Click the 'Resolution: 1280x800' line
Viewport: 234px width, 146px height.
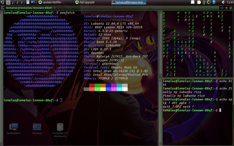point(102,46)
